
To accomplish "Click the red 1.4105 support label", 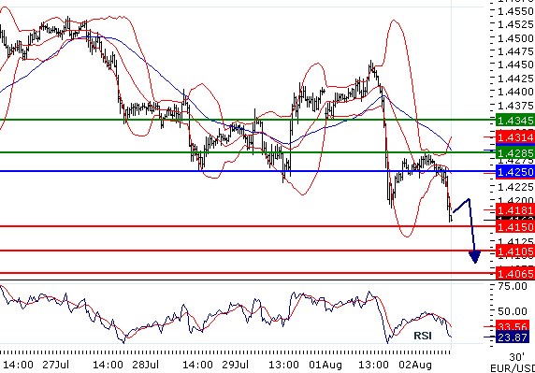I will point(514,251).
